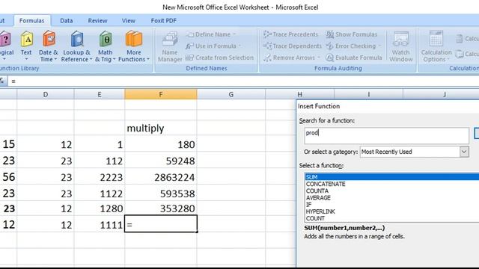Click Trace Precedents

pos(290,34)
